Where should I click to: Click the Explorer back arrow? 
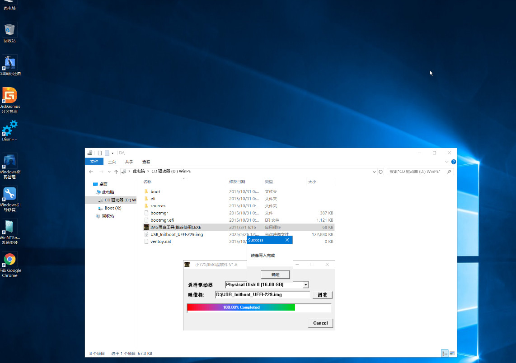[x=91, y=172]
